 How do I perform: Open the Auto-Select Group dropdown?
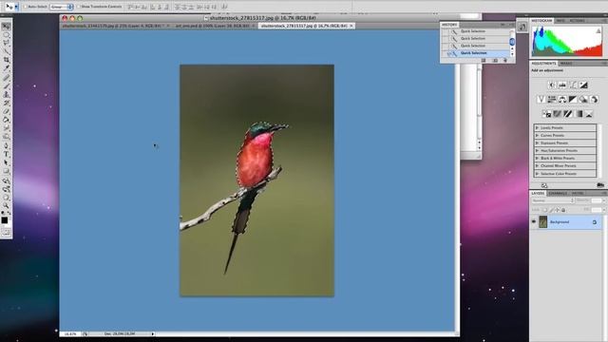(62, 7)
